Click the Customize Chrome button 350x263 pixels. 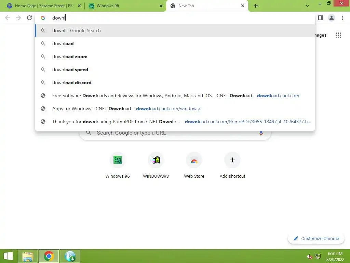coord(316,239)
